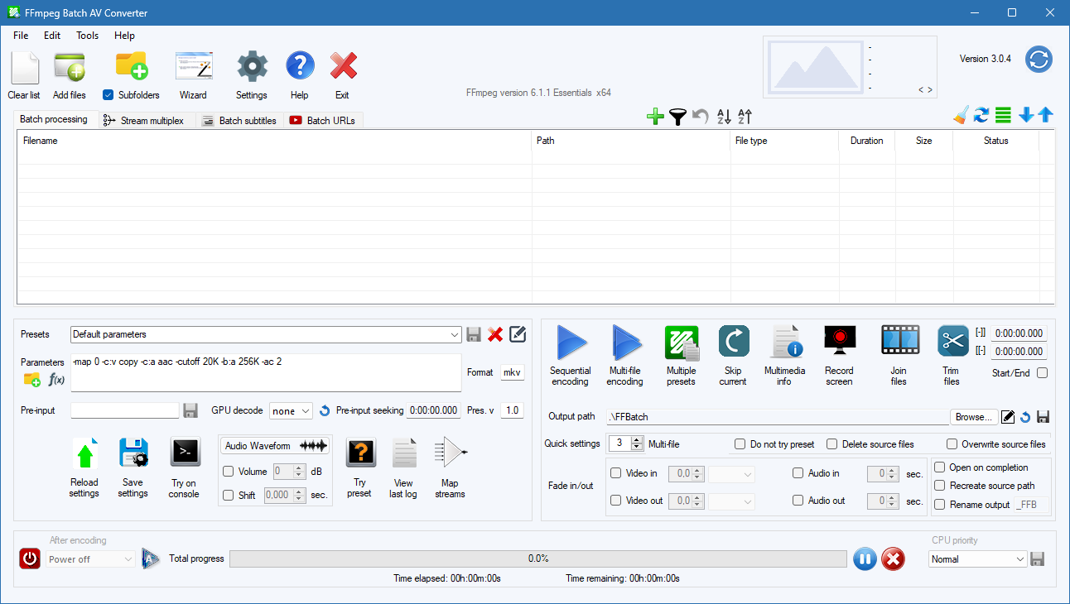Screen dimensions: 1070x604
Task: Check Overwrite source files
Action: coord(952,444)
